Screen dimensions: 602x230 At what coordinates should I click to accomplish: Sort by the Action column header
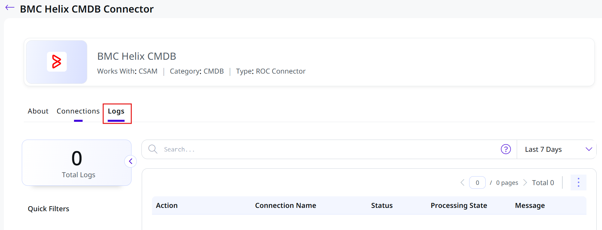(167, 206)
